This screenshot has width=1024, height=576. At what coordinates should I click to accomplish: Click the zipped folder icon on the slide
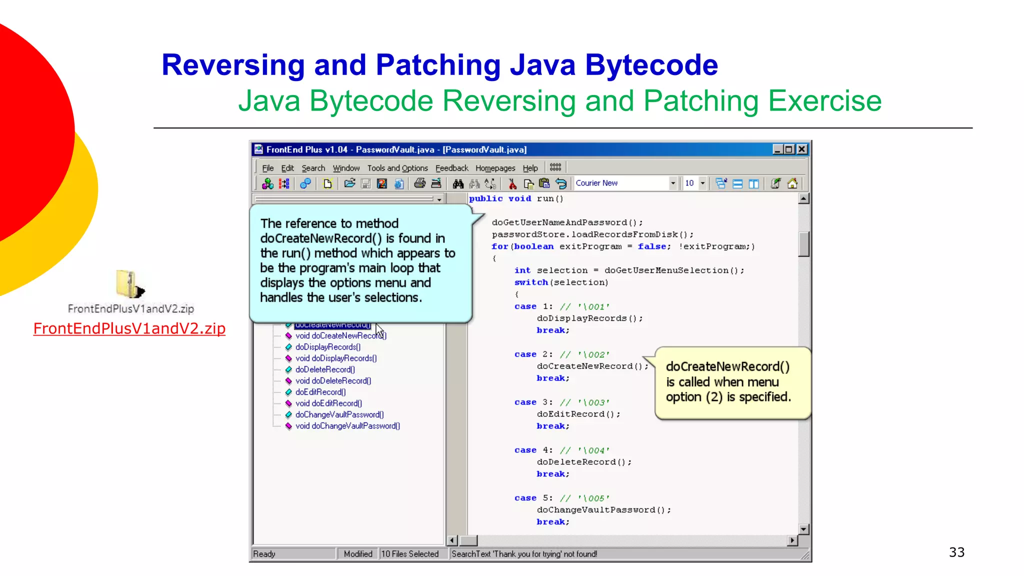(x=130, y=283)
